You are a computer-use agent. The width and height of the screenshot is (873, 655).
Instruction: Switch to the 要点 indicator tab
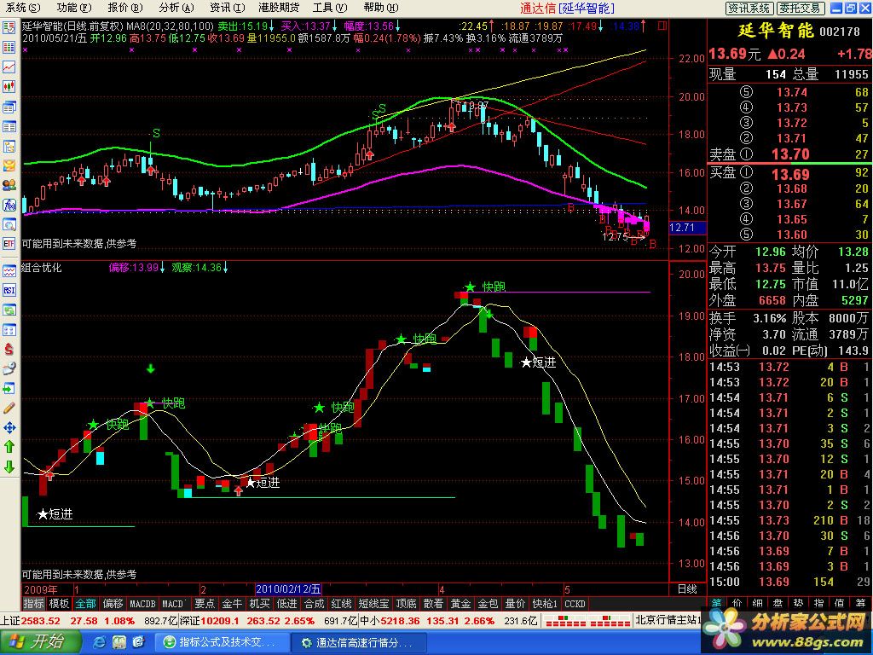(x=205, y=604)
